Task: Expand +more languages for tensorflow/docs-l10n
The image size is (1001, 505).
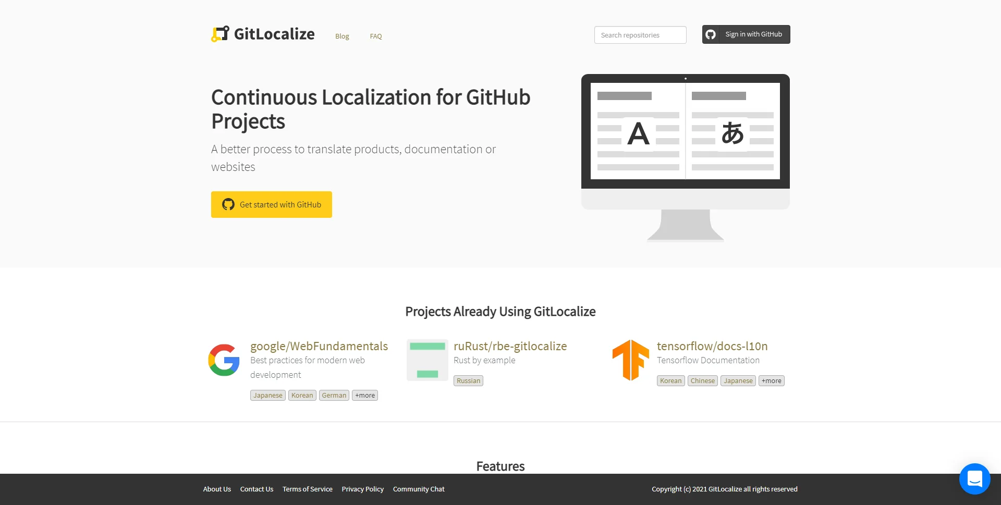Action: point(771,380)
